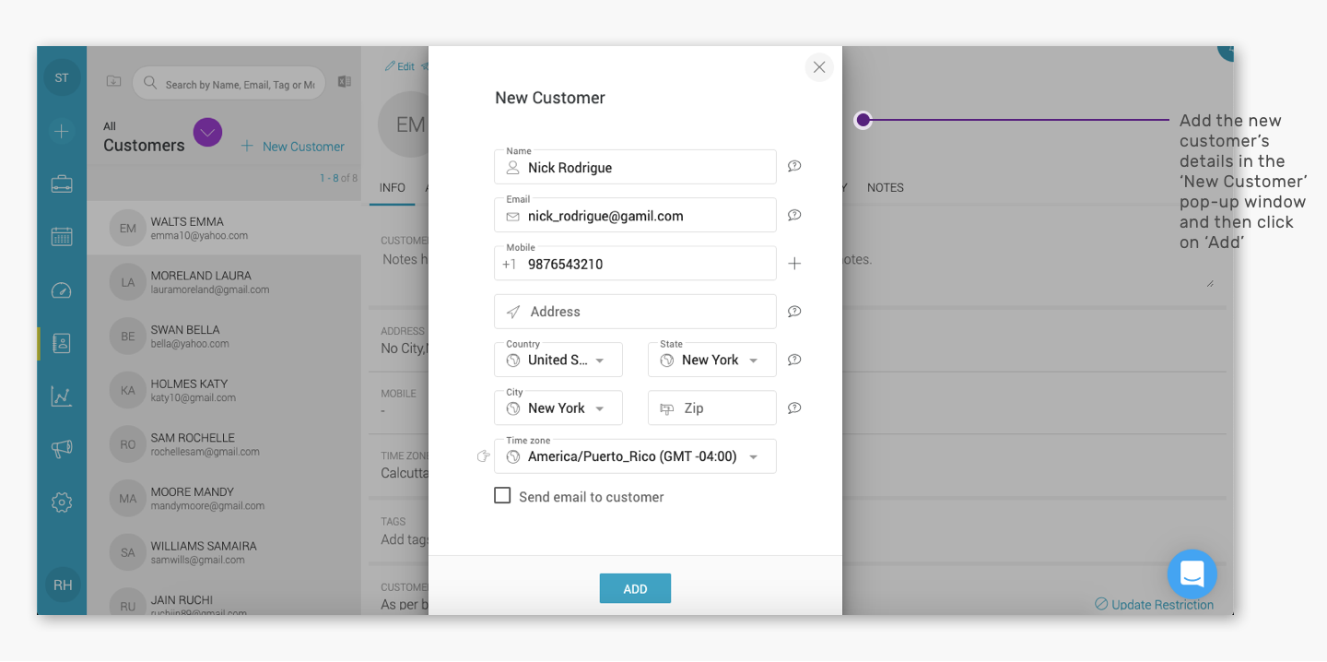1327x662 pixels.
Task: Open the marketing megaphone icon in sidebar
Action: [62, 449]
